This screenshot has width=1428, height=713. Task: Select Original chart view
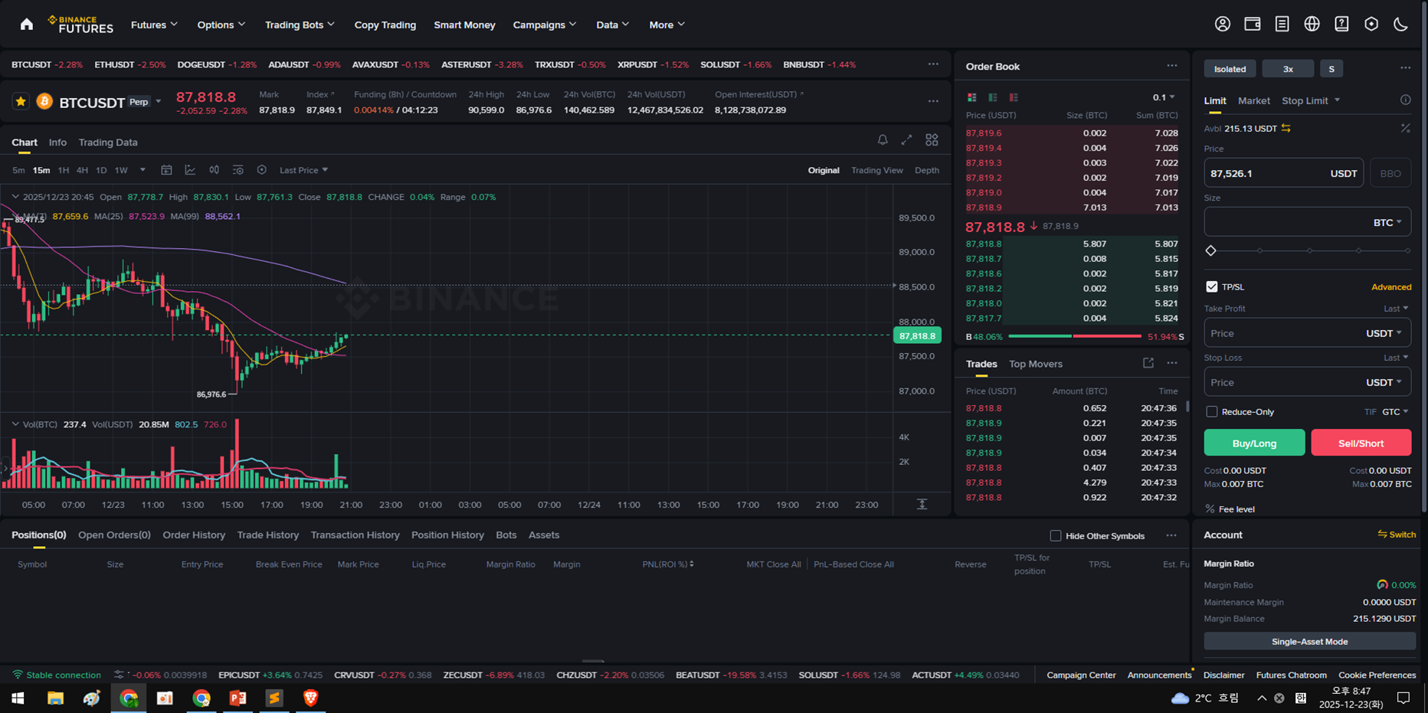(824, 170)
